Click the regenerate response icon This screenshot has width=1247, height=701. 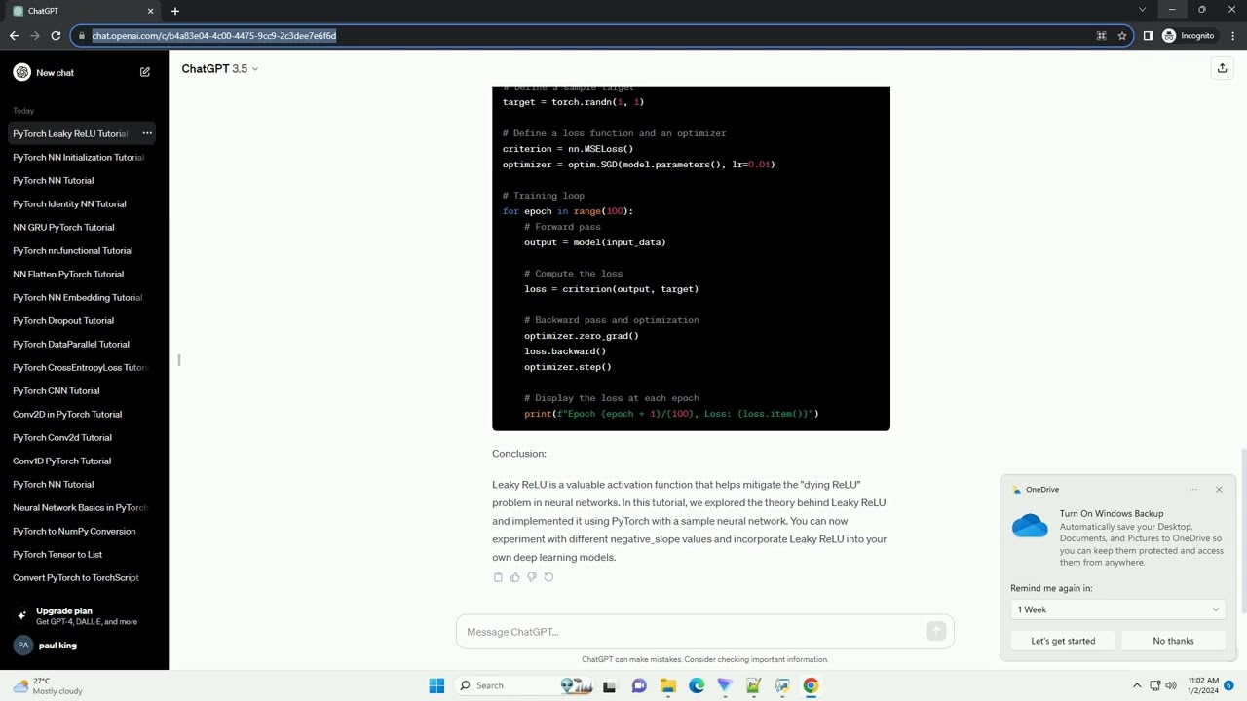click(548, 577)
